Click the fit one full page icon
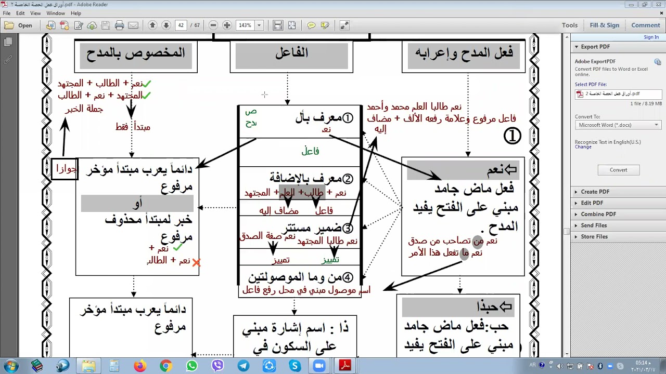Image resolution: width=666 pixels, height=374 pixels. coord(292,25)
